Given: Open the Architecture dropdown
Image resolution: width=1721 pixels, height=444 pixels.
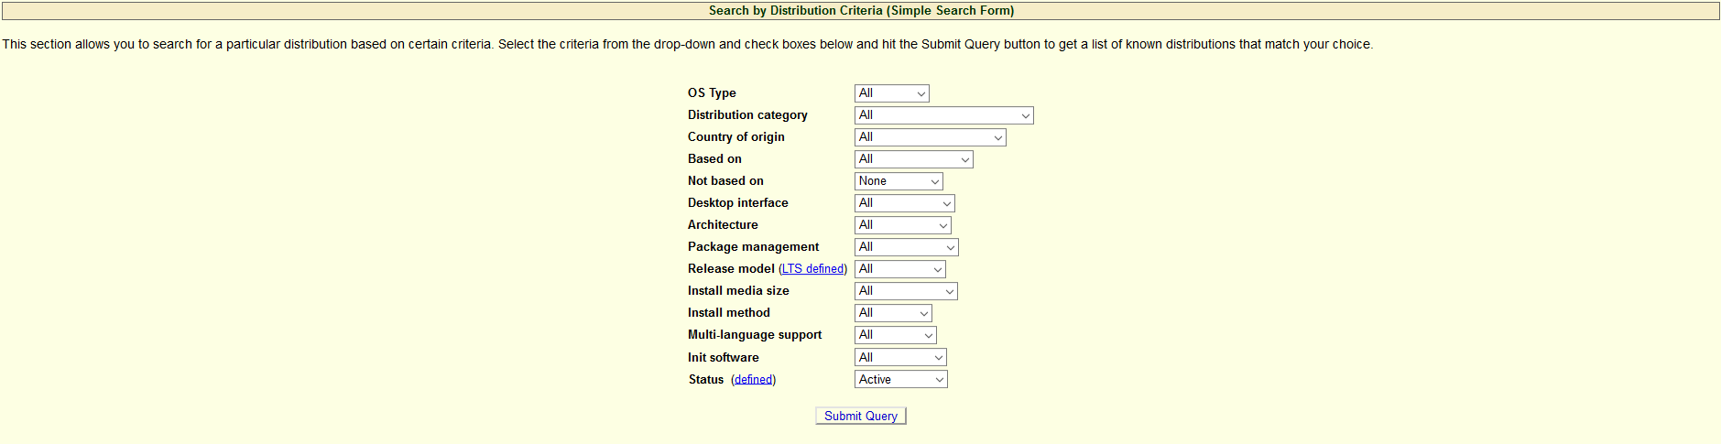Looking at the screenshot, I should coord(902,225).
